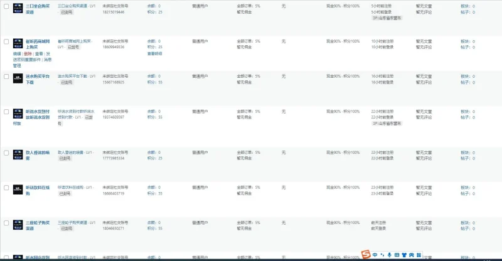The width and height of the screenshot is (502, 261).
Task: Check the box for user 17773985334
Action: [6, 152]
